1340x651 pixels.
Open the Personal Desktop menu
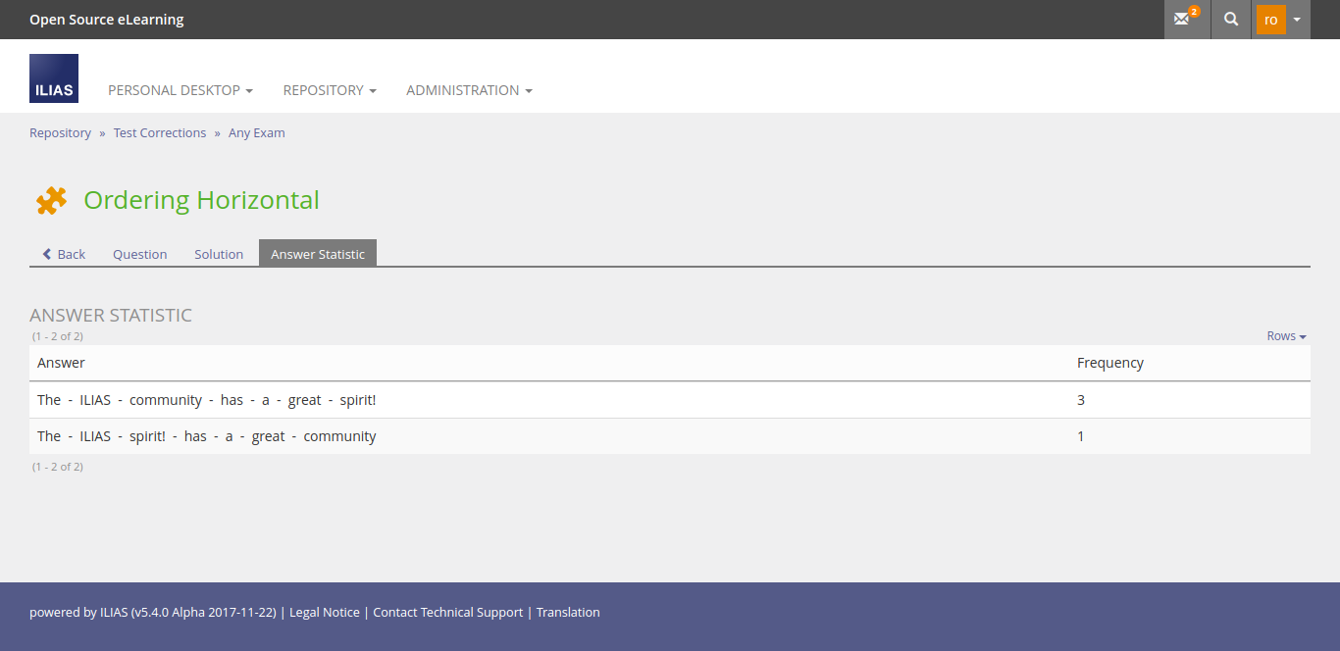point(180,90)
